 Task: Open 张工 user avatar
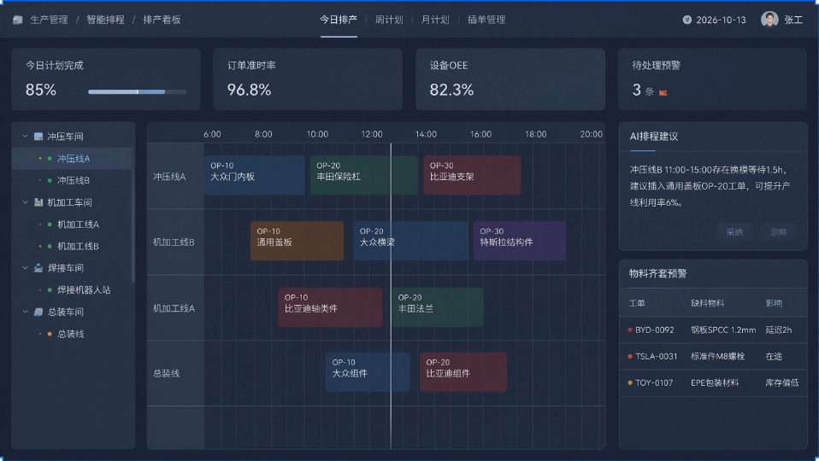769,20
